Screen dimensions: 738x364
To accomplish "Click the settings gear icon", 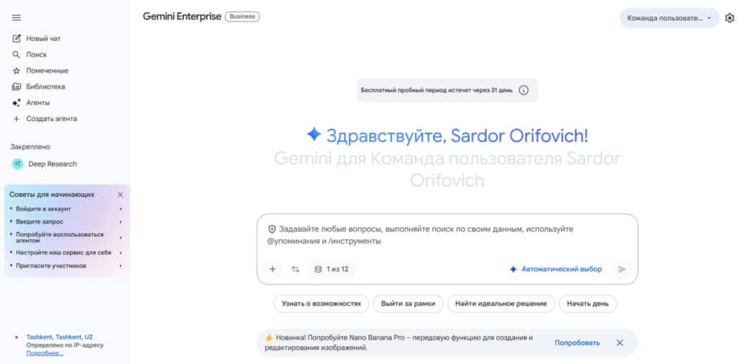I will point(729,18).
